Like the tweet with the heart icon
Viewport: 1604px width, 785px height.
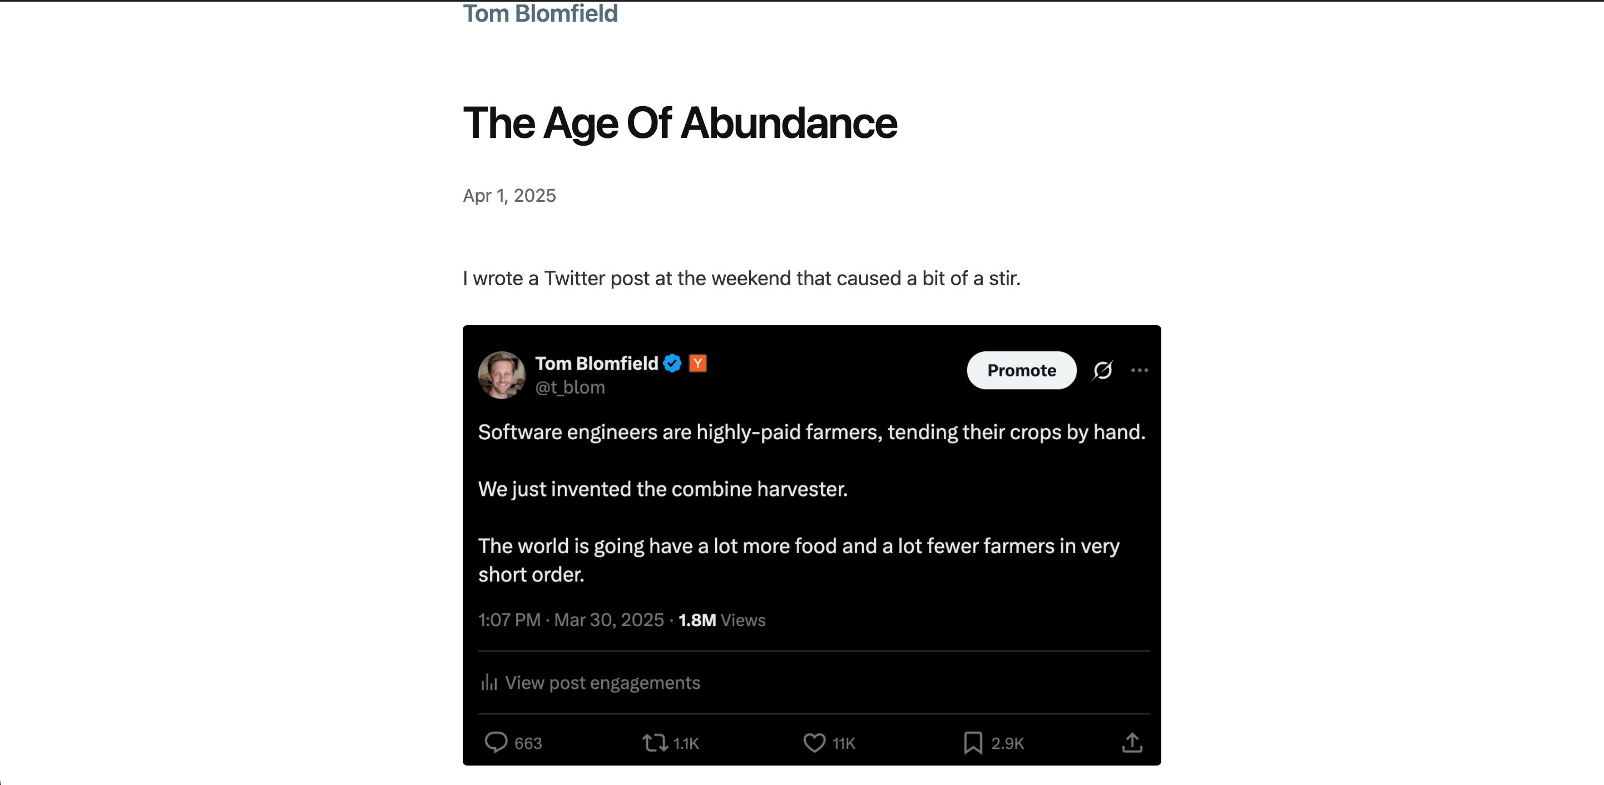pos(814,742)
